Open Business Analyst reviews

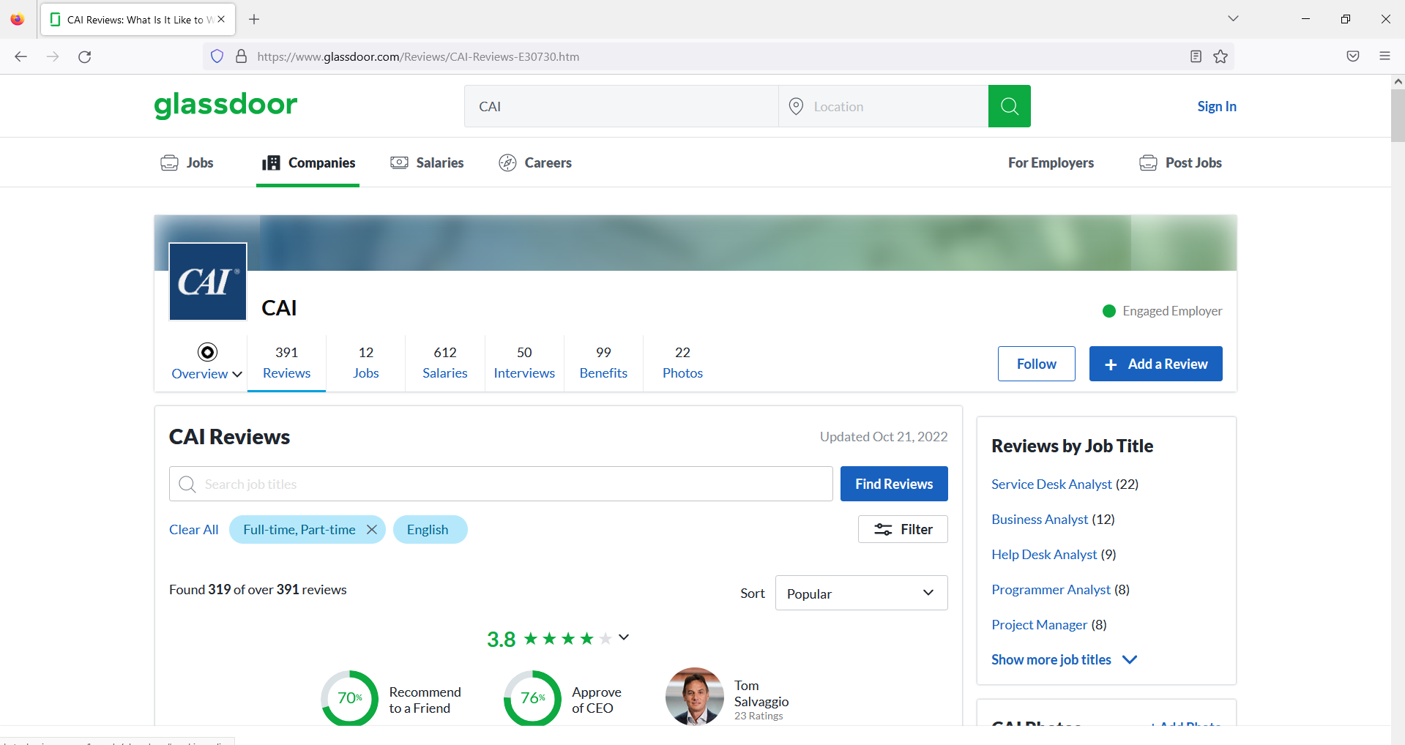[1040, 519]
